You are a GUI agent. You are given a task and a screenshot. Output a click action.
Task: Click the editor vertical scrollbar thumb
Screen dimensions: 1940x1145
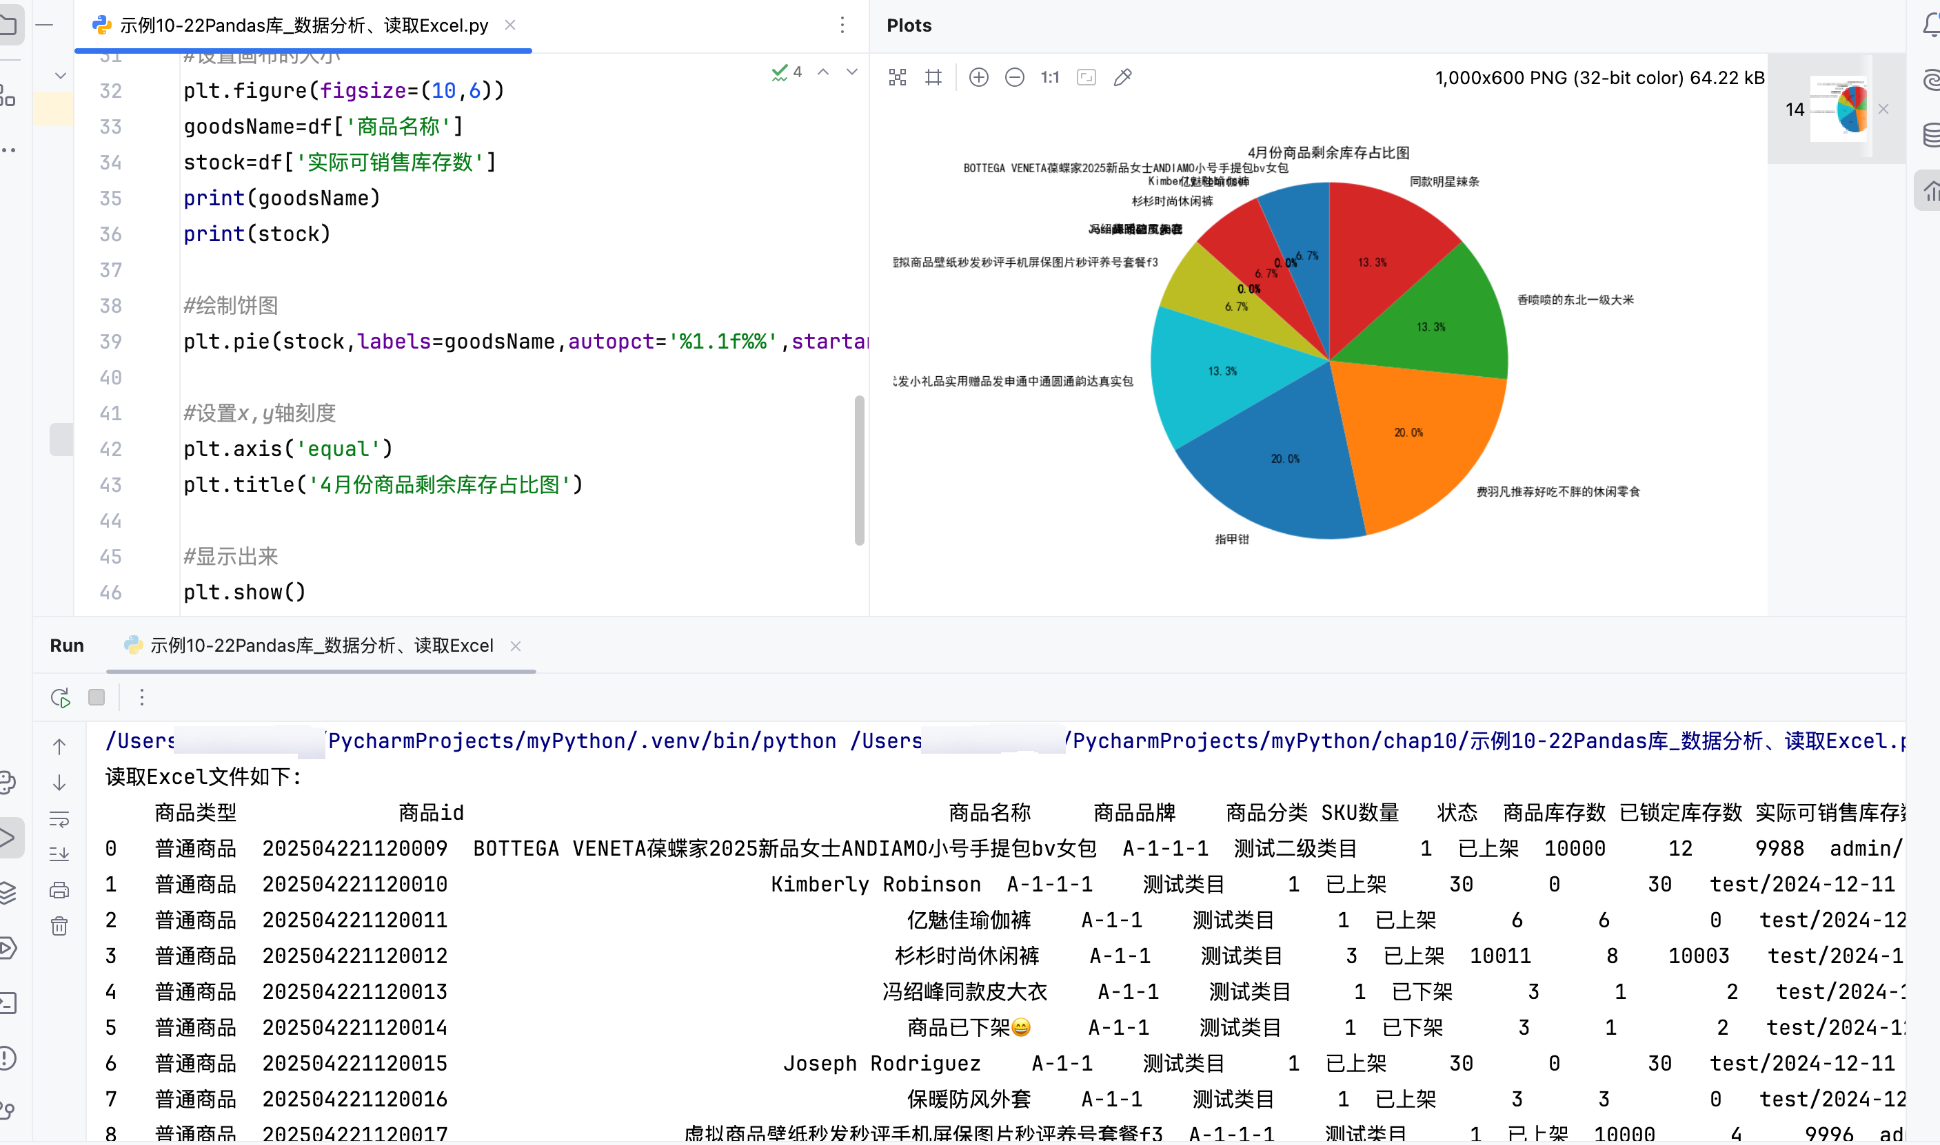(858, 470)
